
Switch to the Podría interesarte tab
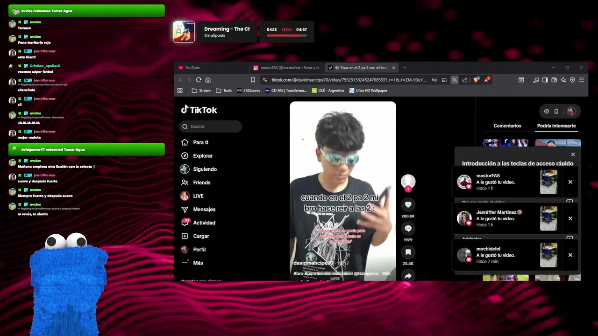(556, 126)
